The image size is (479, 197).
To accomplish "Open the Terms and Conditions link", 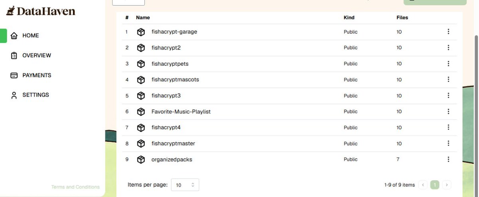I will [x=75, y=187].
